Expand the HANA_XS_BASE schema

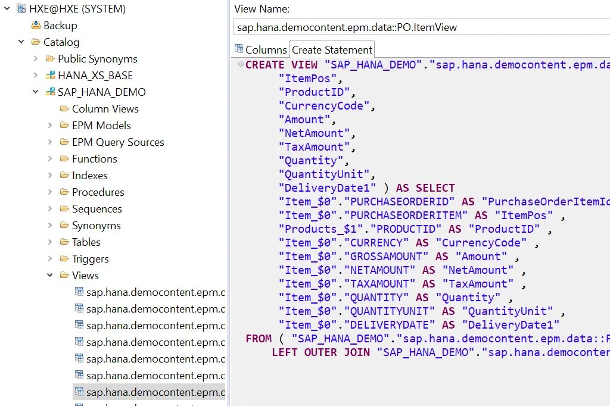[36, 76]
